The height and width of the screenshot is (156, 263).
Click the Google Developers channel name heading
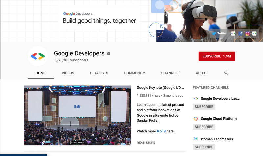click(79, 53)
